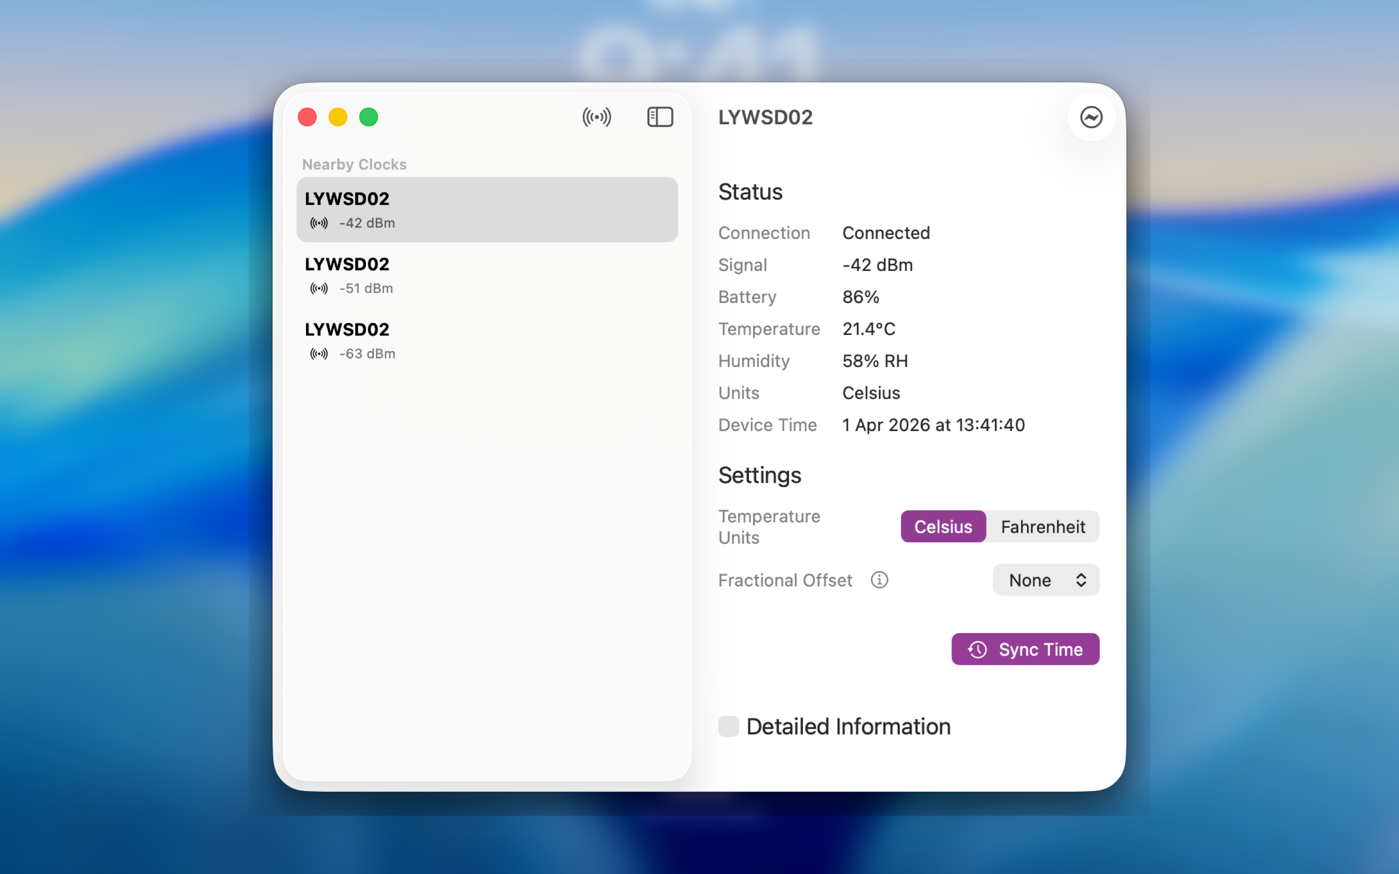The height and width of the screenshot is (874, 1399).
Task: Click the Fractional Offset label
Action: [x=785, y=580]
